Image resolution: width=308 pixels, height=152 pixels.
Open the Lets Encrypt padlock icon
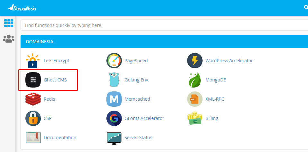point(33,61)
